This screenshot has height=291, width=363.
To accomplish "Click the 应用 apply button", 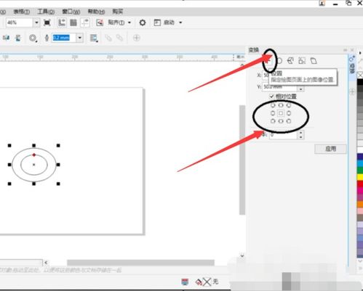I will point(330,149).
